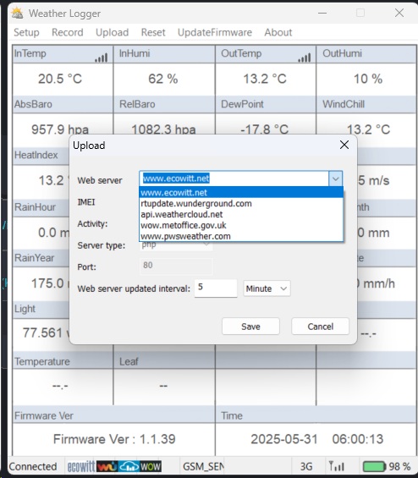Click the date 2025-05-31 in Time
The height and width of the screenshot is (478, 418).
tap(284, 439)
